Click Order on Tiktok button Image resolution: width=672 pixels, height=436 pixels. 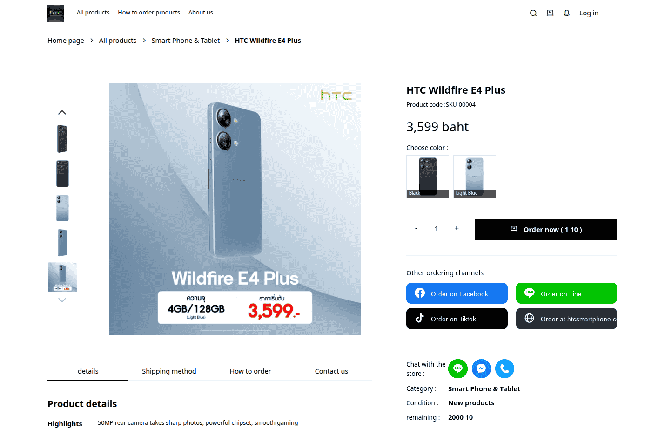457,319
